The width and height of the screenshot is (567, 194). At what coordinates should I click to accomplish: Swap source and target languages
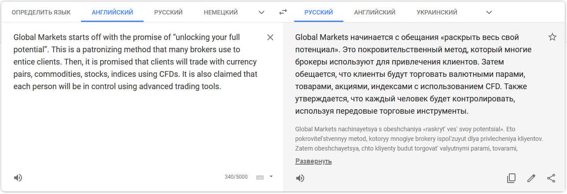pyautogui.click(x=283, y=12)
